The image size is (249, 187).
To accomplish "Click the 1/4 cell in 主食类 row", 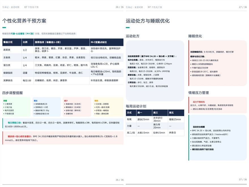I will point(25,58).
